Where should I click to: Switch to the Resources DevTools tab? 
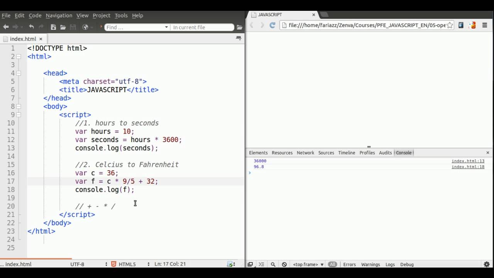tap(282, 153)
